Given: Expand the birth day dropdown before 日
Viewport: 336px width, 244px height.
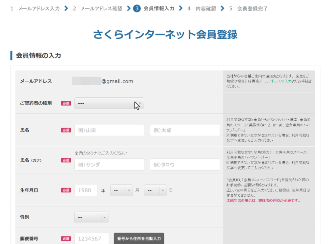Looking at the screenshot, I should (x=155, y=190).
